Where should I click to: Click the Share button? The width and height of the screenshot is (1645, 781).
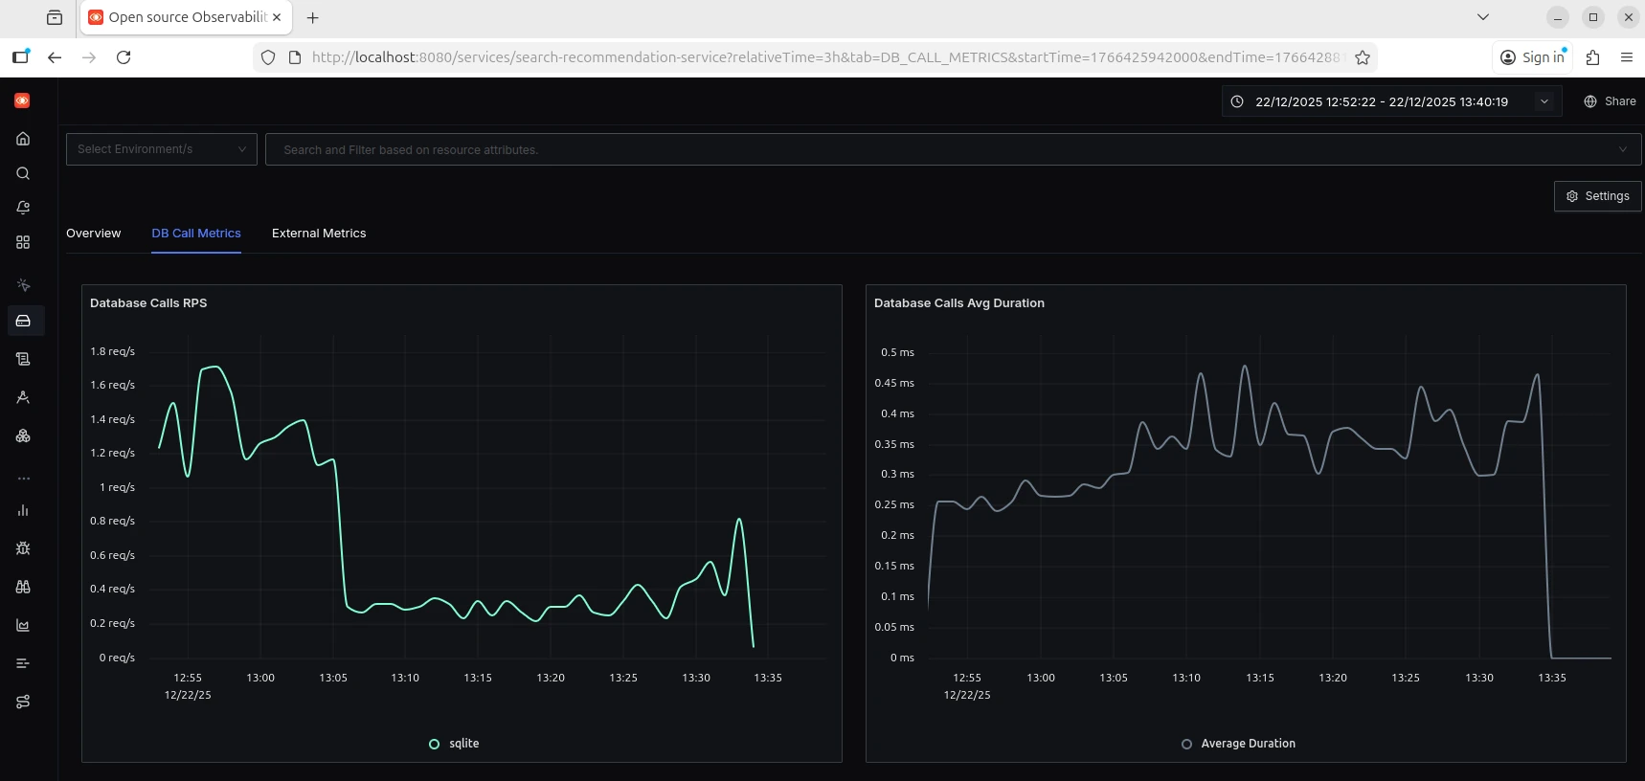1610,101
